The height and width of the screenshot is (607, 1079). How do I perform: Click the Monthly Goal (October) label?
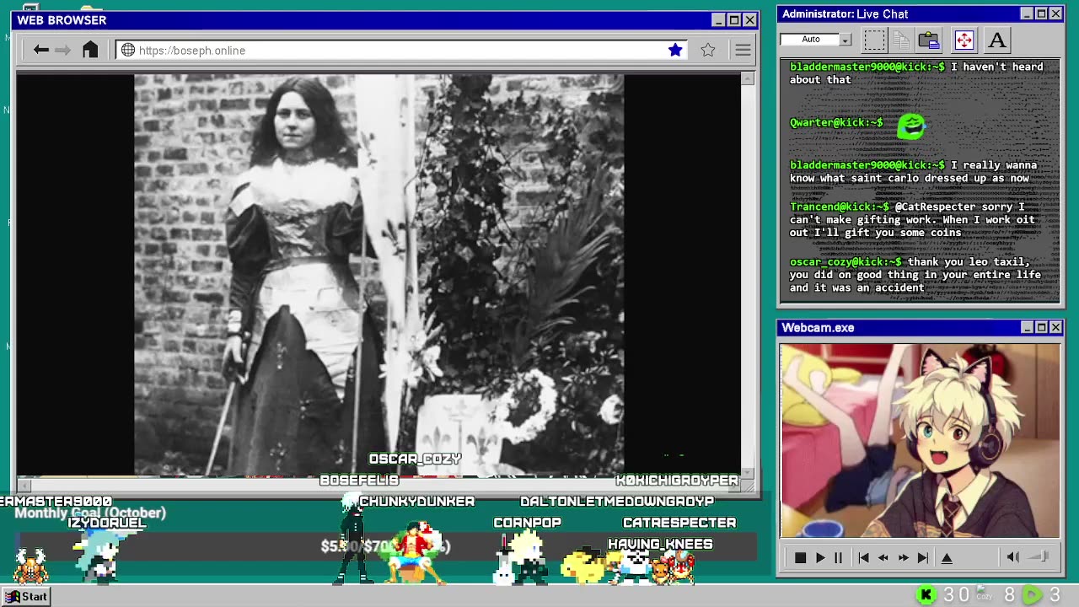tap(90, 513)
